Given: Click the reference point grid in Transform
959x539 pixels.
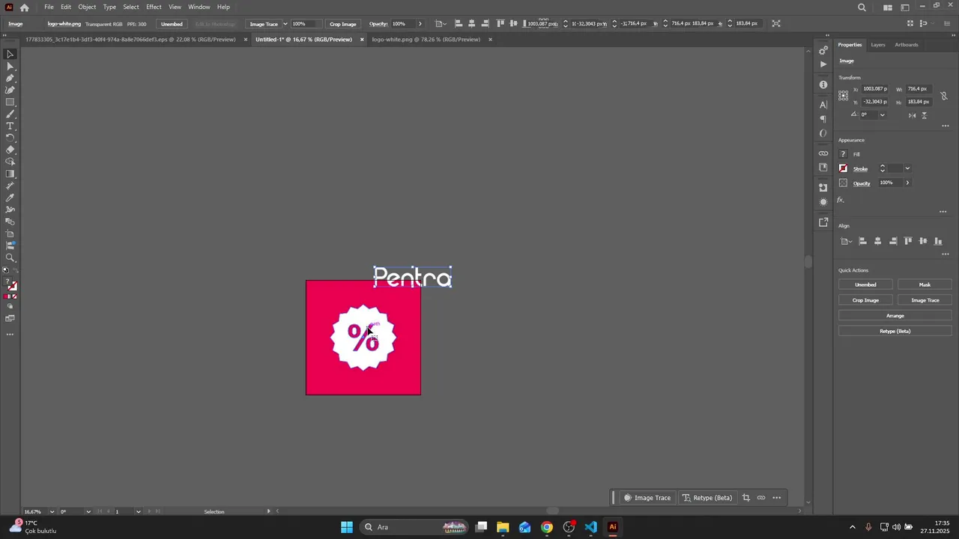Looking at the screenshot, I should pyautogui.click(x=844, y=95).
